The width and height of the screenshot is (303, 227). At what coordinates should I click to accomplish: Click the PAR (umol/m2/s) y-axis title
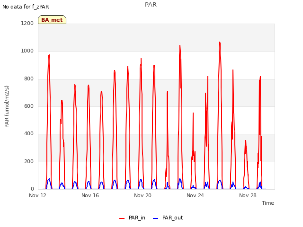pos(7,106)
